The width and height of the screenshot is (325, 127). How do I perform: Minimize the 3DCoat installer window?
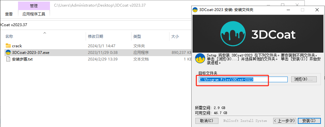click(288, 10)
